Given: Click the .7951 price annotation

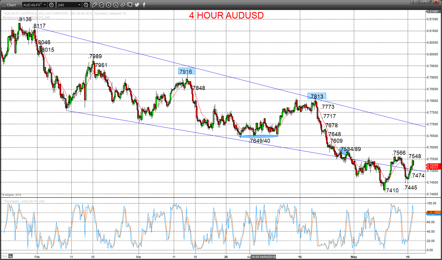Looking at the screenshot, I should 101,65.
